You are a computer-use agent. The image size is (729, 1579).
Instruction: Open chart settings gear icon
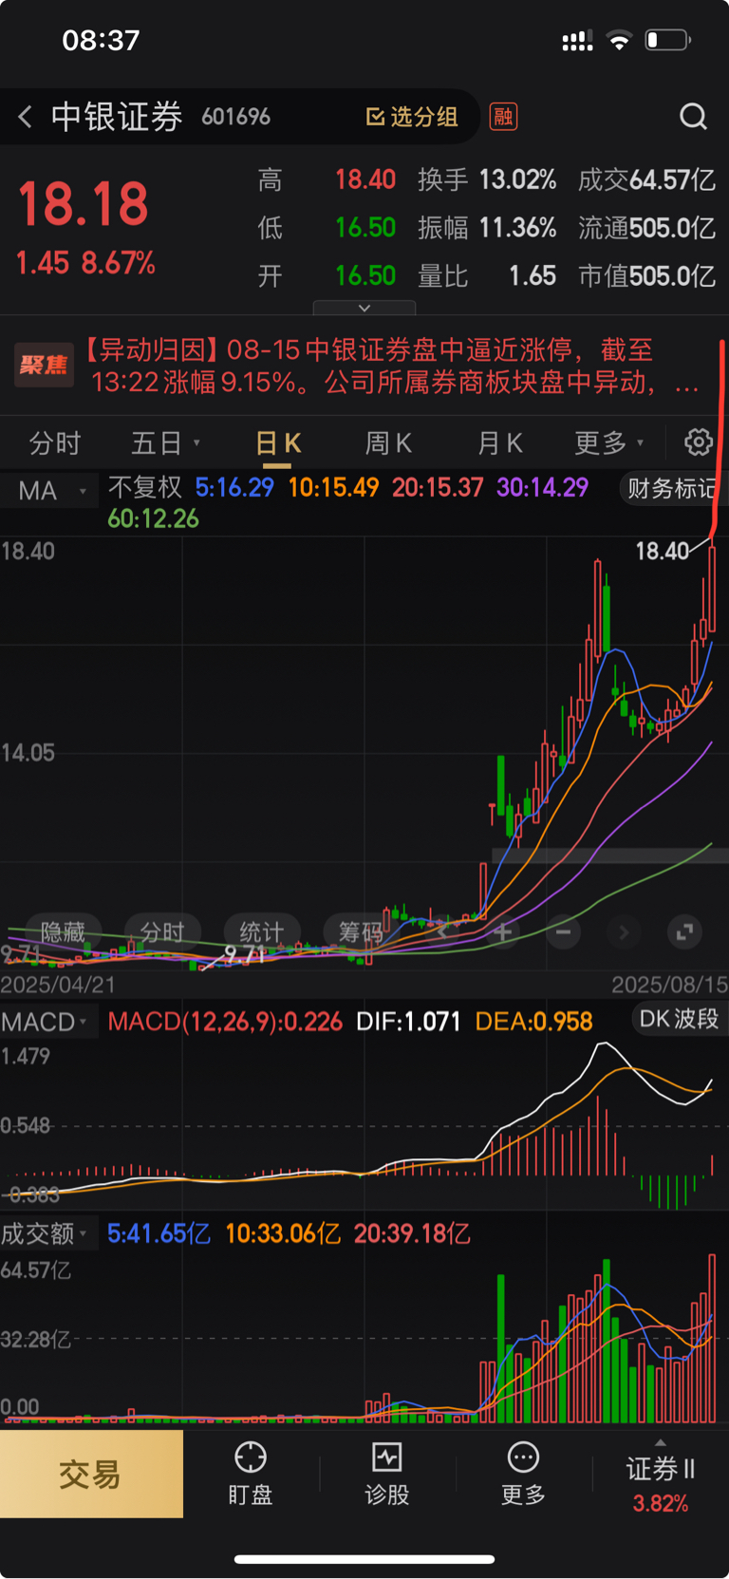coord(699,442)
